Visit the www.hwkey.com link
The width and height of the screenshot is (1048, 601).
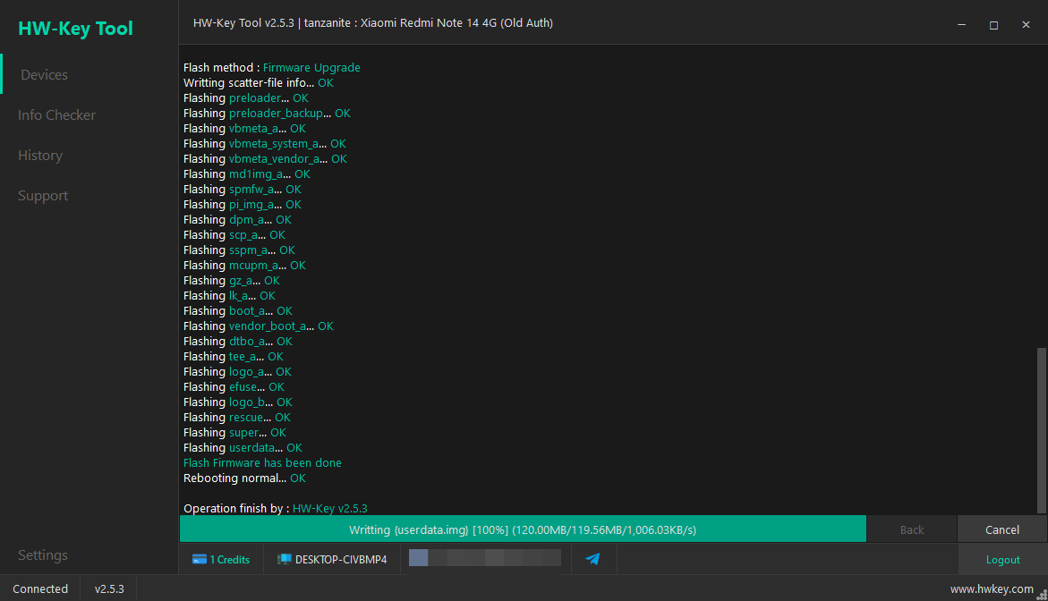(992, 589)
